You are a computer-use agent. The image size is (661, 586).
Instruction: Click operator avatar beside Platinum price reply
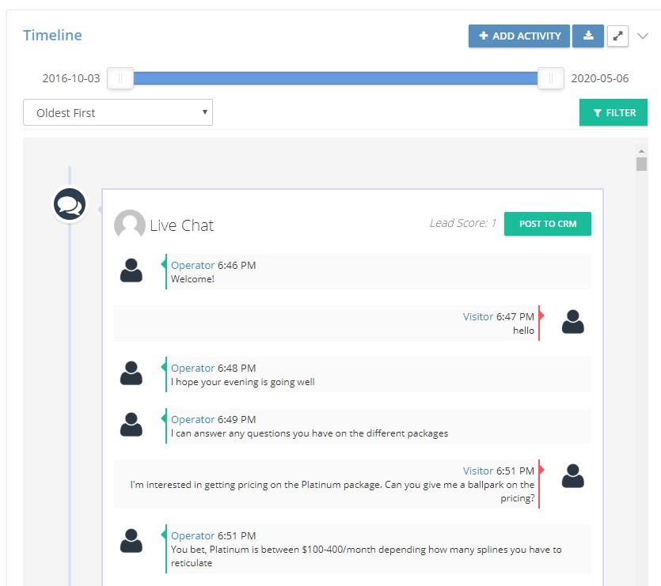[131, 540]
